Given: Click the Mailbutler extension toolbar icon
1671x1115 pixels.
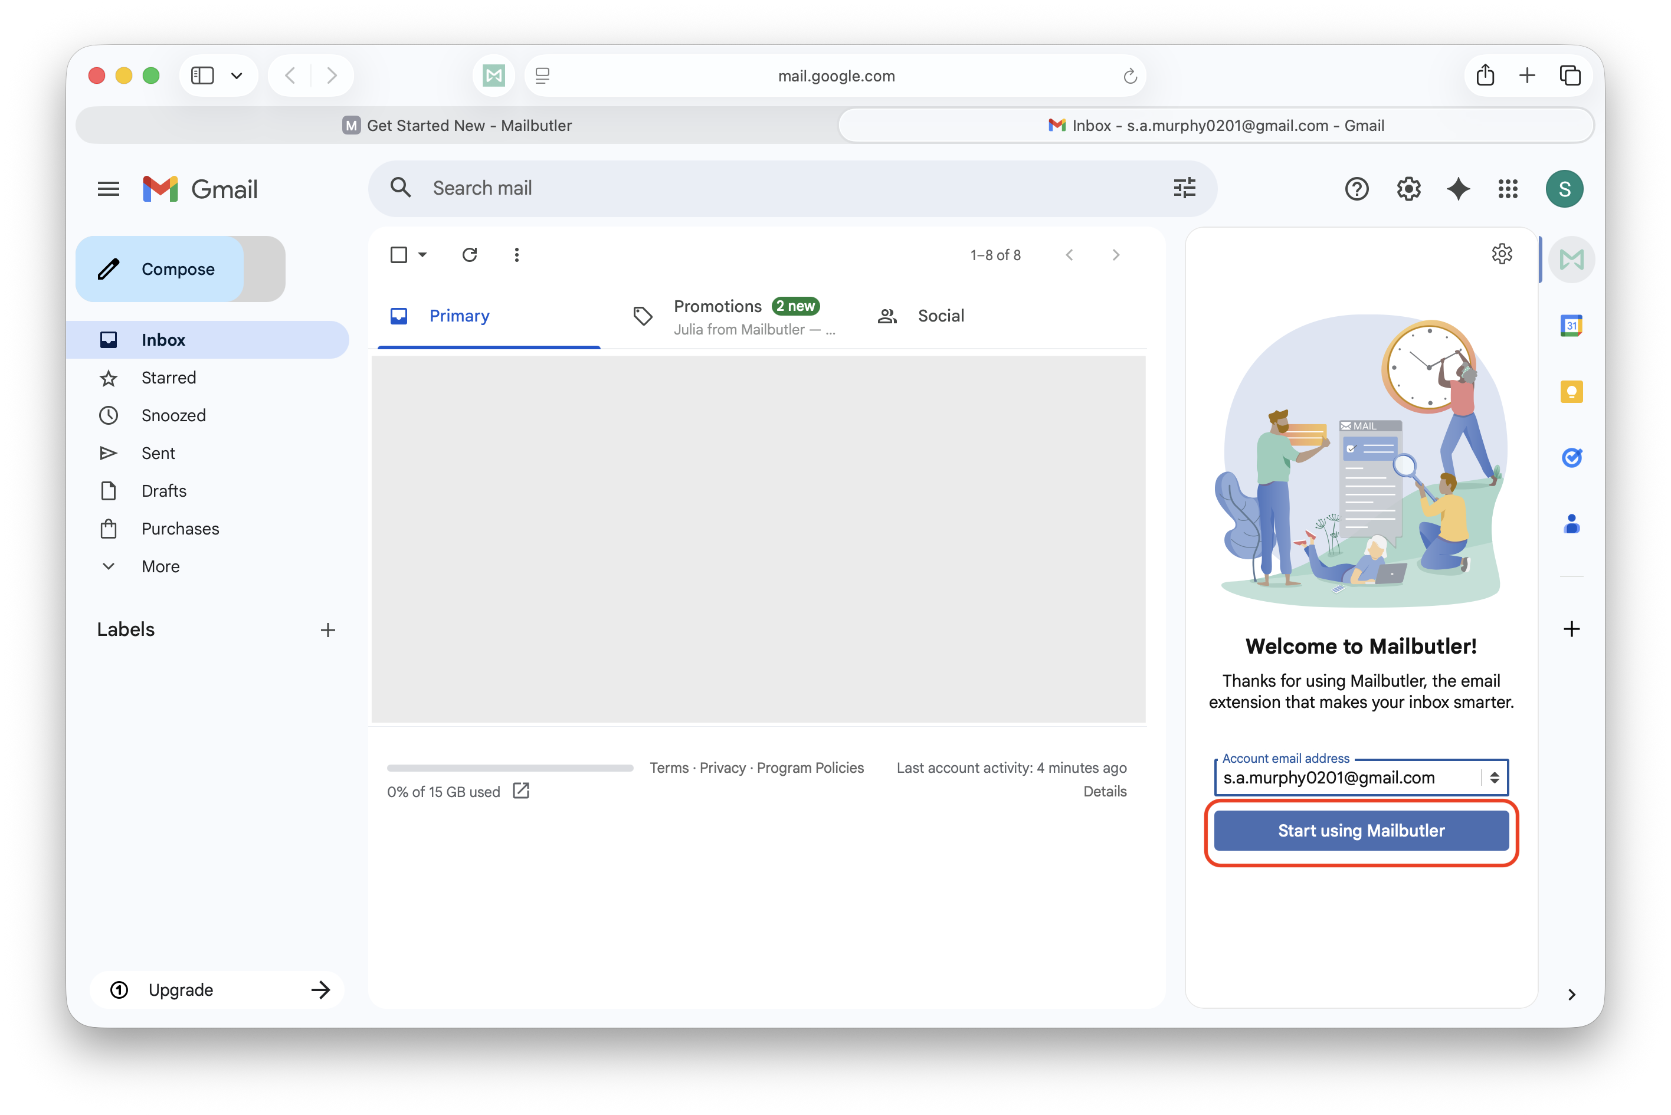Looking at the screenshot, I should 493,76.
